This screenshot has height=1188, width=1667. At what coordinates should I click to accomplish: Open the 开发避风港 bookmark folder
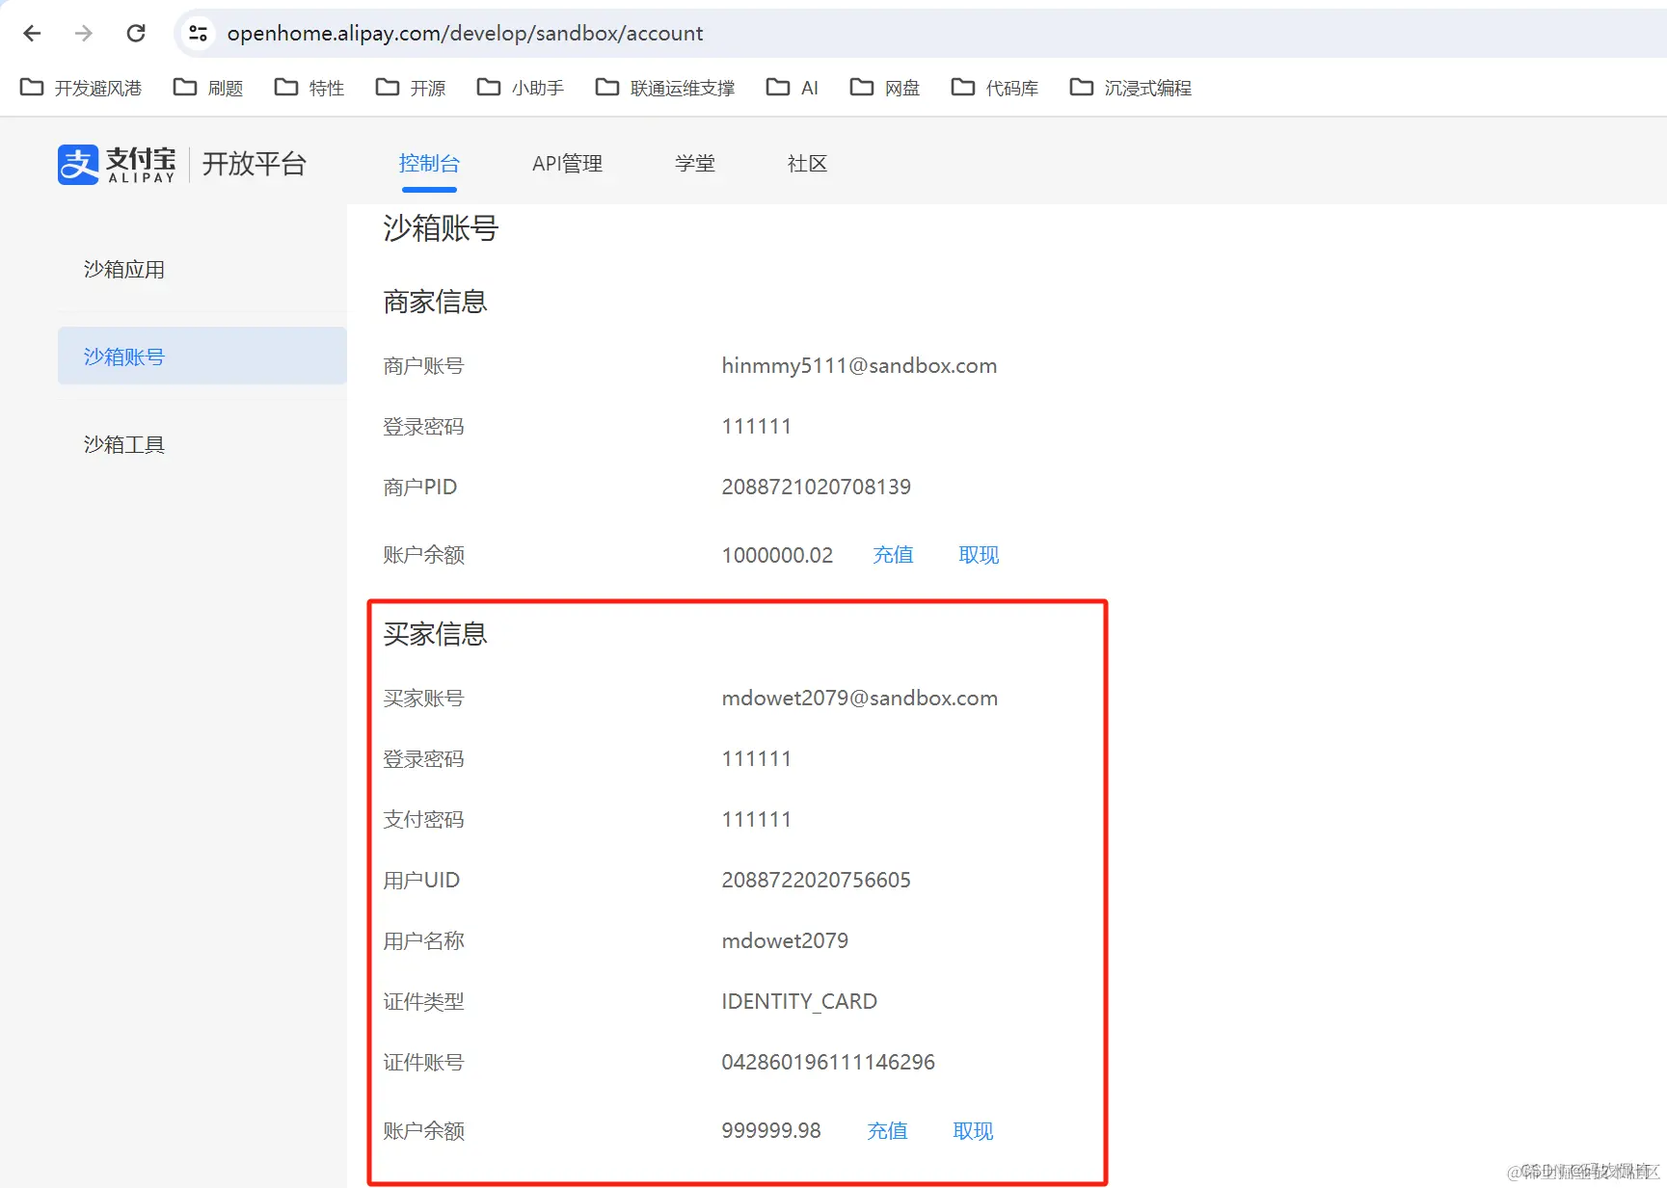click(x=81, y=88)
